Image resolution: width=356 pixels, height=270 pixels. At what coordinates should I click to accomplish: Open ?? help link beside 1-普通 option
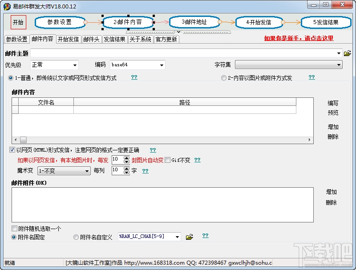point(134,77)
